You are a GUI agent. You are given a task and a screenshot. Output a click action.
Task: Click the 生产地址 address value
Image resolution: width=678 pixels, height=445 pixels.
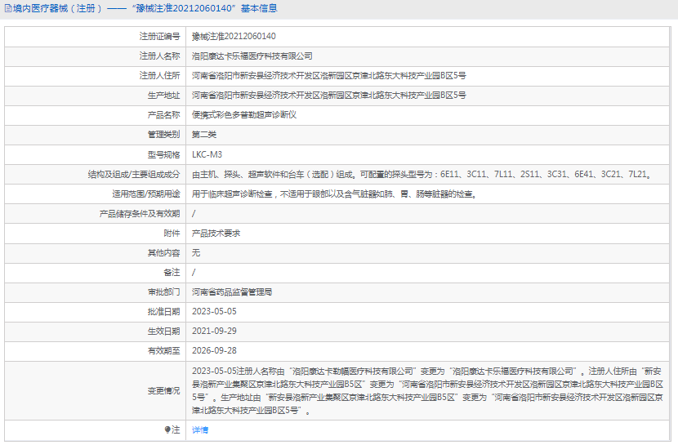tap(328, 96)
